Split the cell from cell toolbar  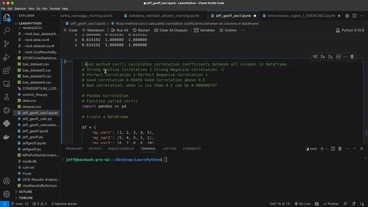pos(339,57)
